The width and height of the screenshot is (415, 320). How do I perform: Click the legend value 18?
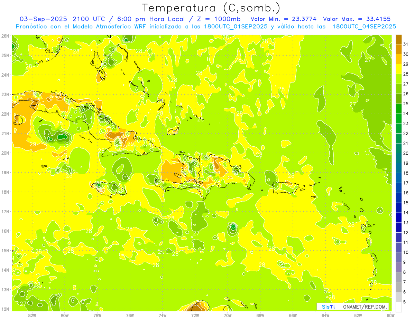(x=406, y=173)
